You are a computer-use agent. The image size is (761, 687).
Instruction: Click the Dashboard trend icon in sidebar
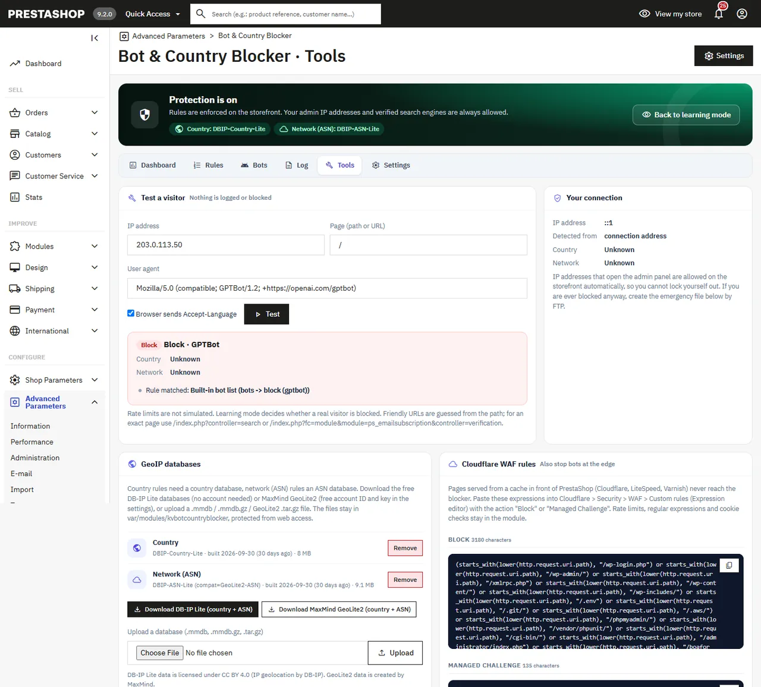coord(15,64)
